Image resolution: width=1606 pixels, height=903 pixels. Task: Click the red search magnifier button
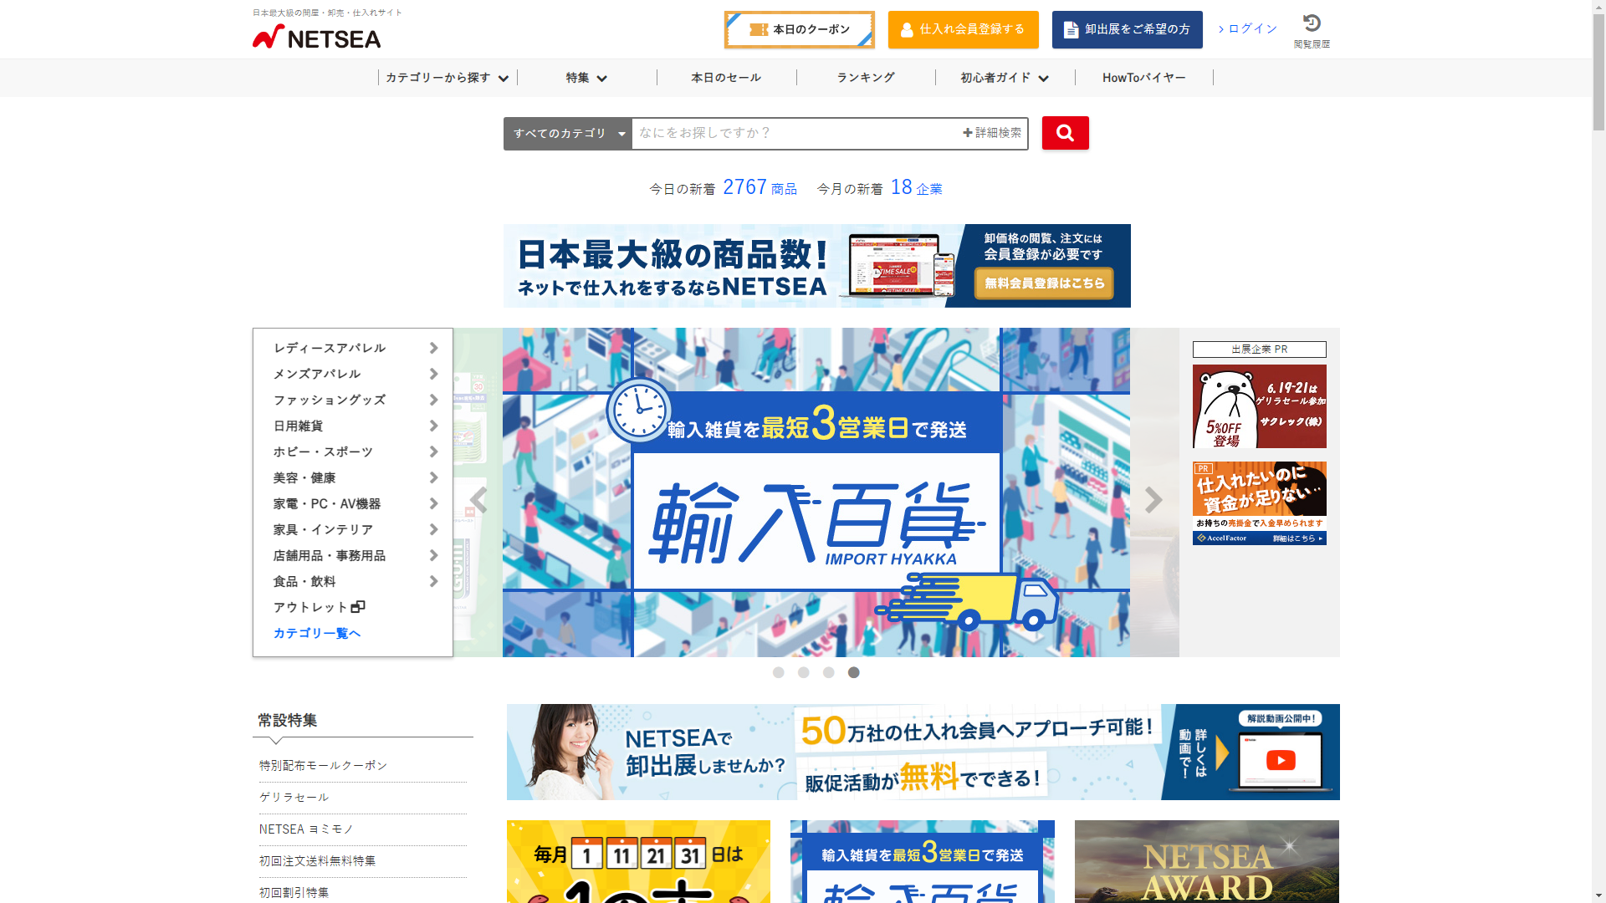[x=1065, y=133]
